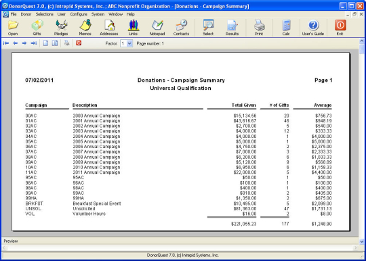Click the Exit toolbar button
The height and width of the screenshot is (261, 366).
[x=340, y=28]
